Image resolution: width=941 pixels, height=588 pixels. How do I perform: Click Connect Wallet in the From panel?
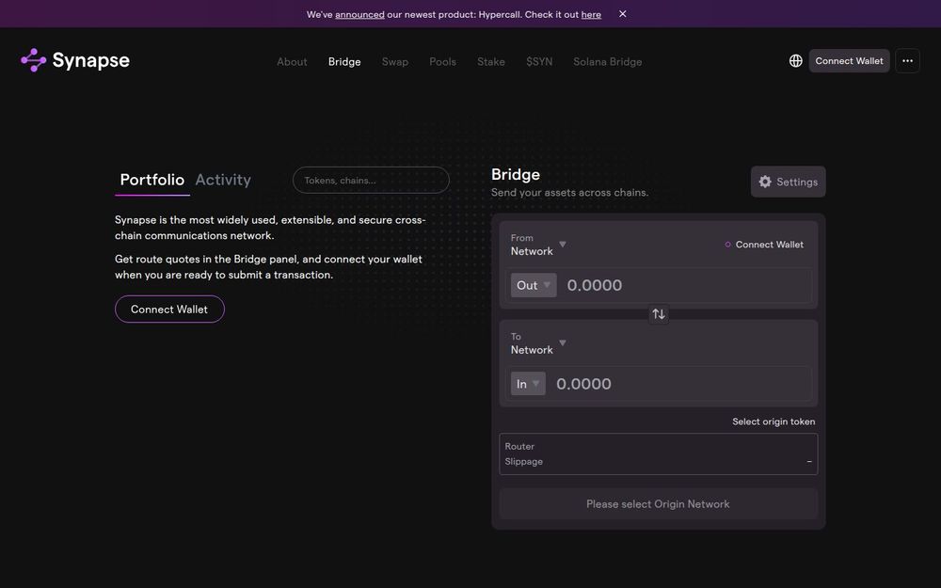[764, 245]
